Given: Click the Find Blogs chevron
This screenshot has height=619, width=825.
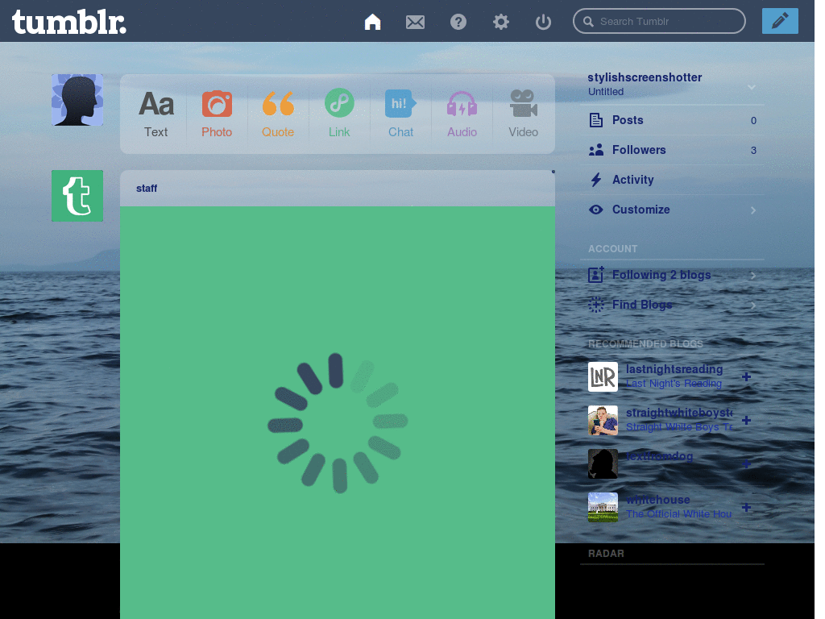Looking at the screenshot, I should pos(753,305).
